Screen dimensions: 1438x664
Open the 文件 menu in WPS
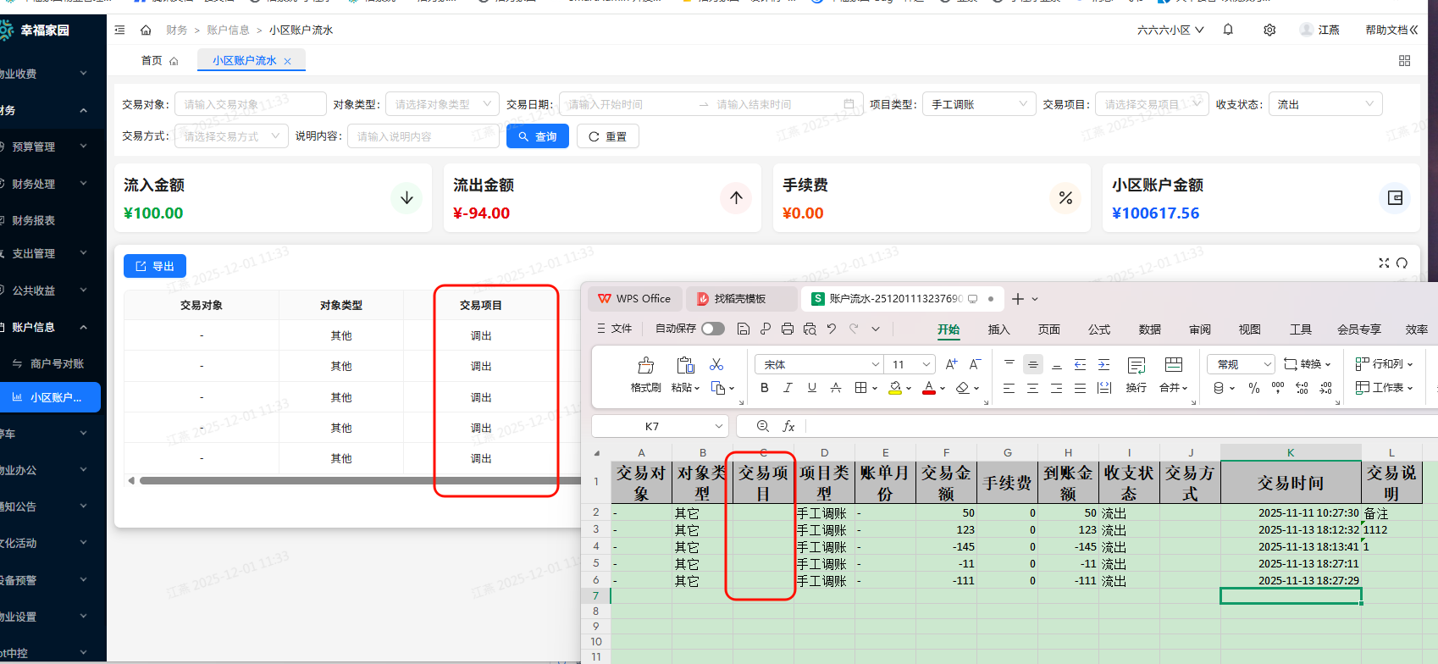[615, 329]
